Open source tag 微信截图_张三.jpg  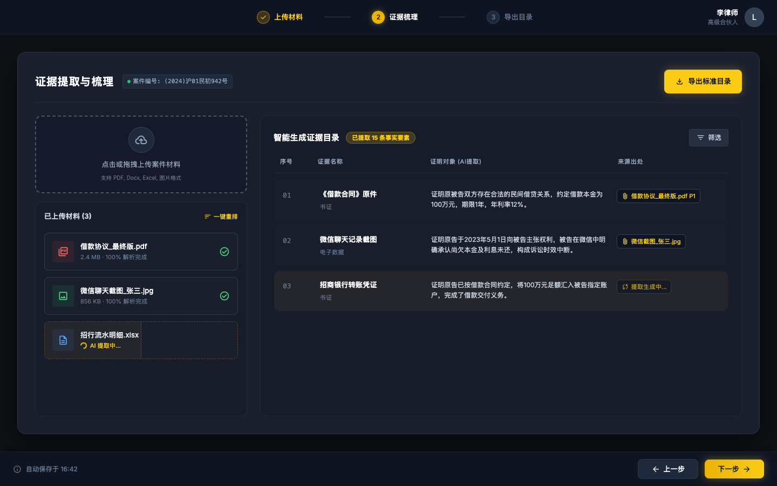point(651,241)
